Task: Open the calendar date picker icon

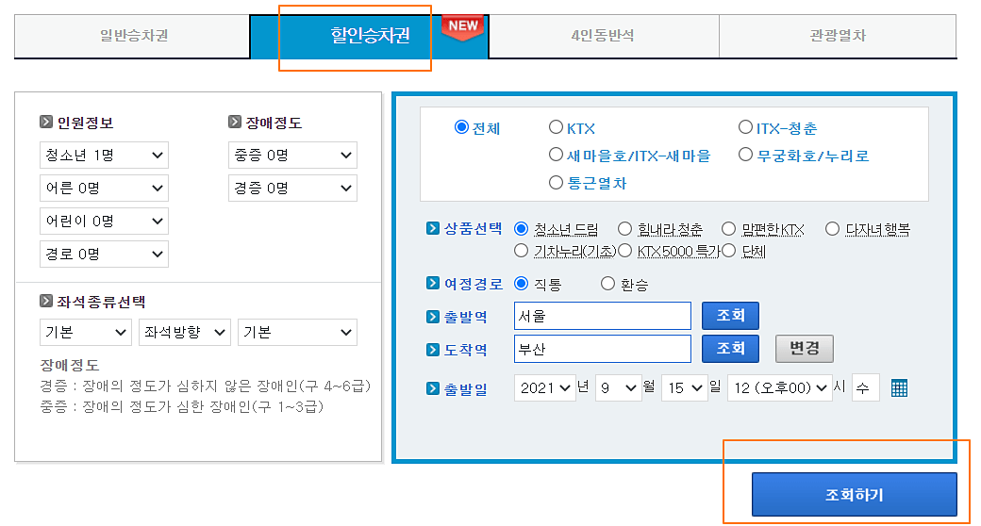Action: 899,387
